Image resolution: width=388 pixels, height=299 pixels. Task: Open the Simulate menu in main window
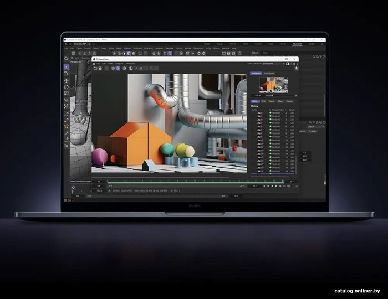coord(169,48)
